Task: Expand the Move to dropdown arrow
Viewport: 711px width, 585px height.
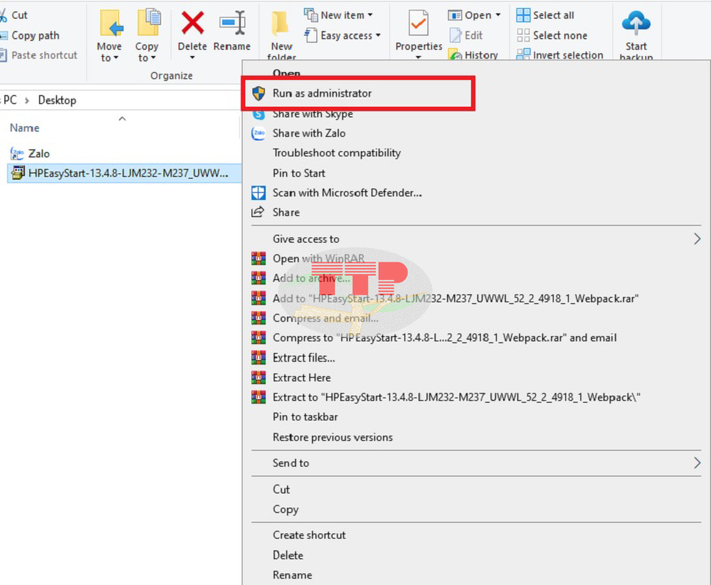Action: 116,58
